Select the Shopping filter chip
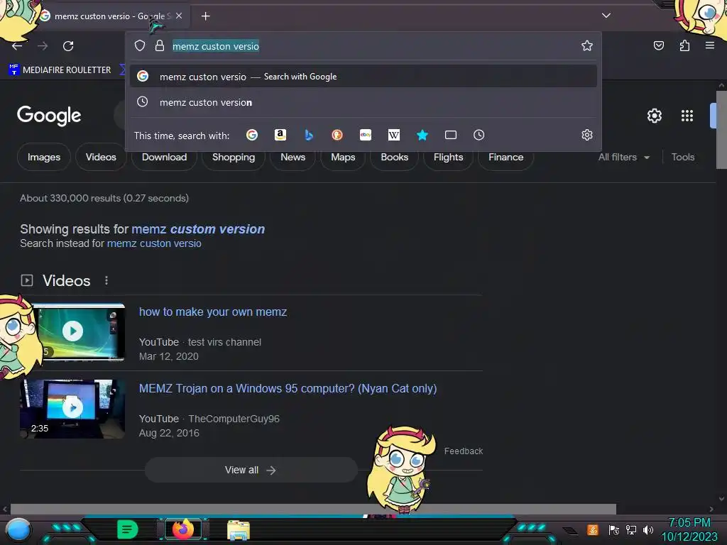Screen dimensions: 727x545 pyautogui.click(x=233, y=157)
